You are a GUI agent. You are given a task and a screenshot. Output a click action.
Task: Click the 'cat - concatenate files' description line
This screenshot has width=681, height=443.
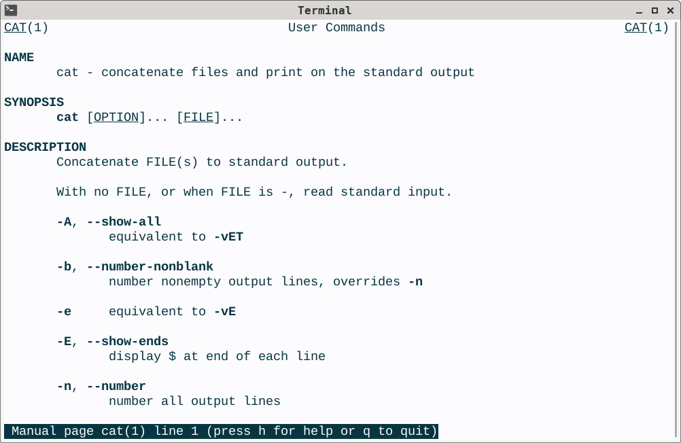(265, 72)
